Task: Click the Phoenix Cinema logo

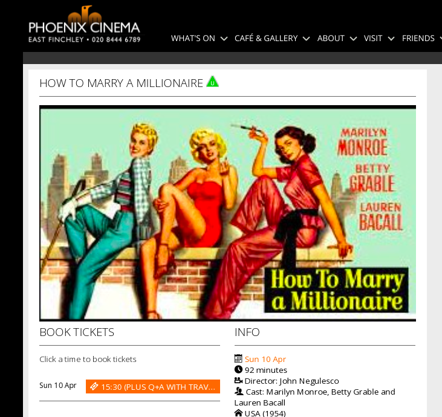Action: [x=84, y=25]
